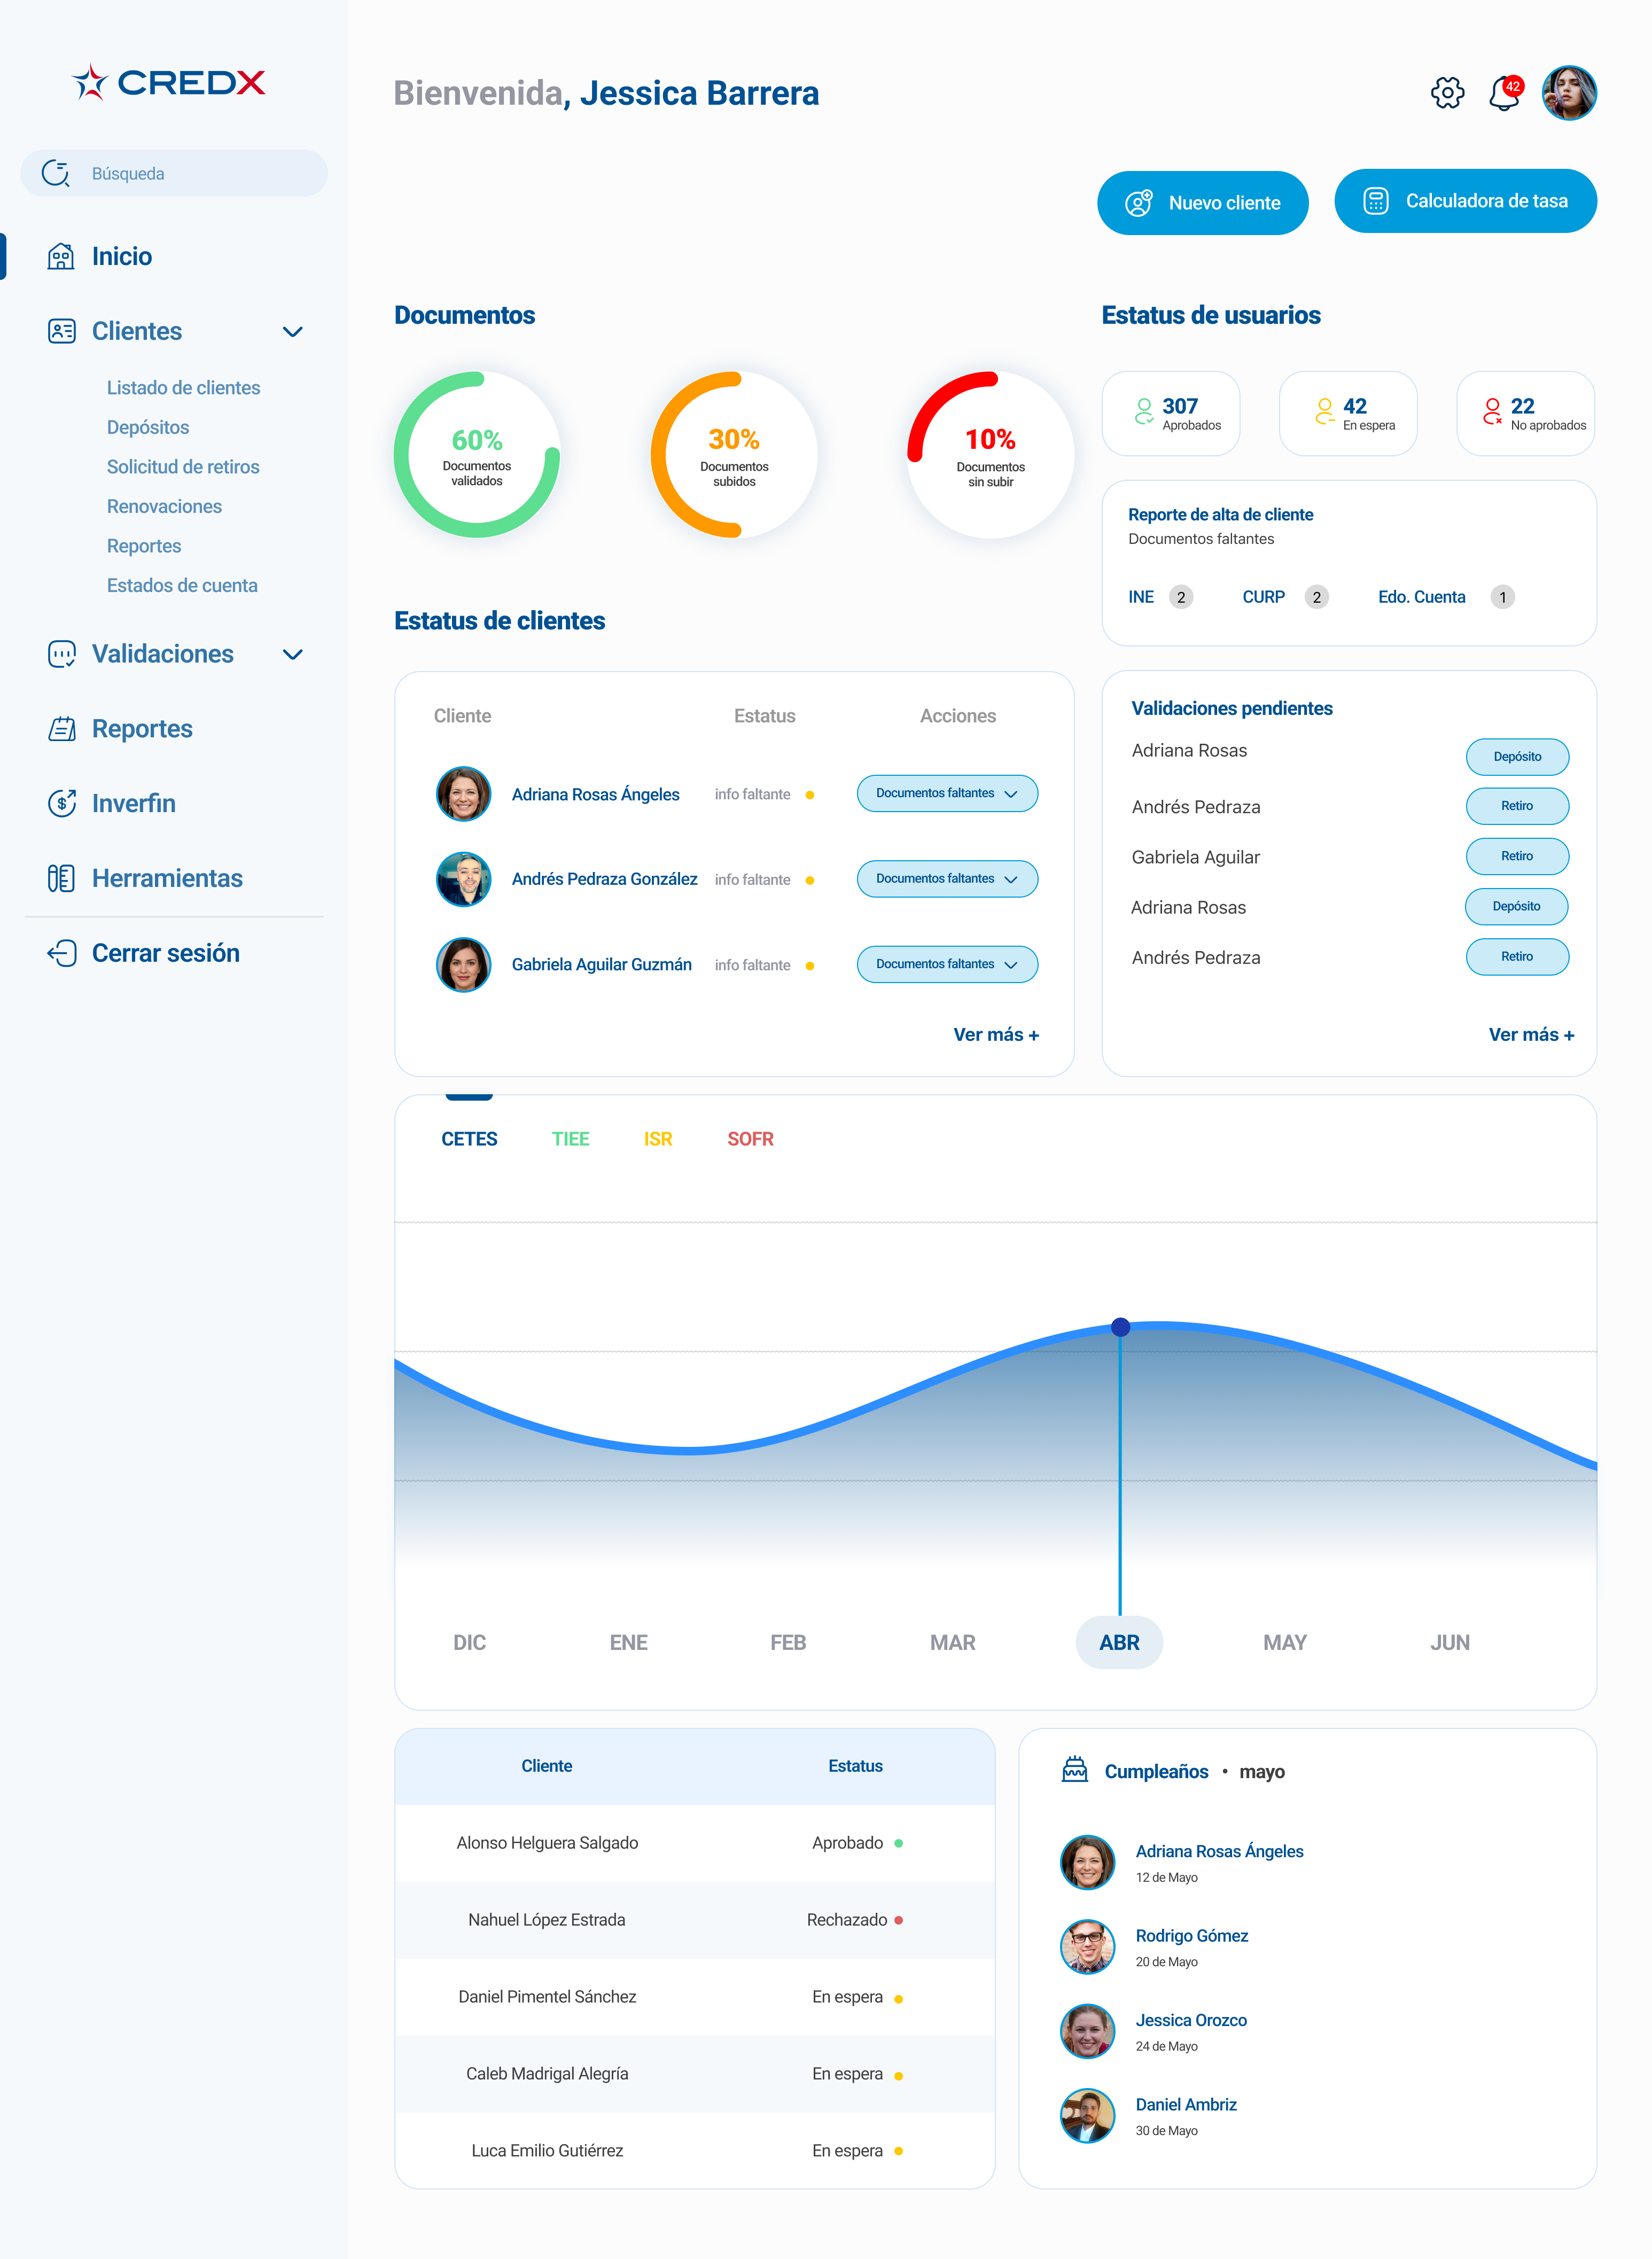Click the sidebar Reportes notepad icon
This screenshot has height=2259, width=1652.
(x=62, y=729)
